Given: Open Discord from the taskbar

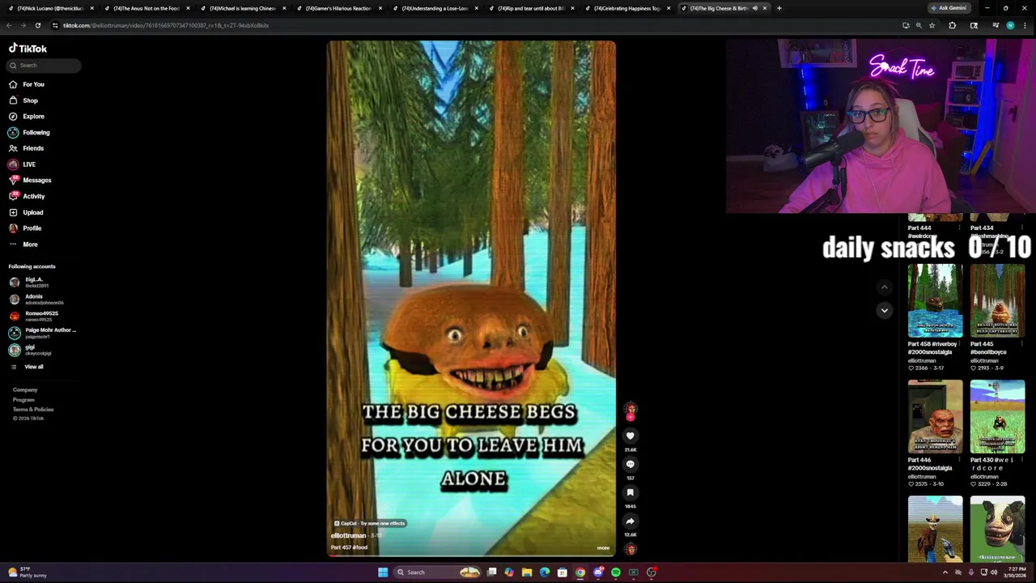Looking at the screenshot, I should 597,572.
